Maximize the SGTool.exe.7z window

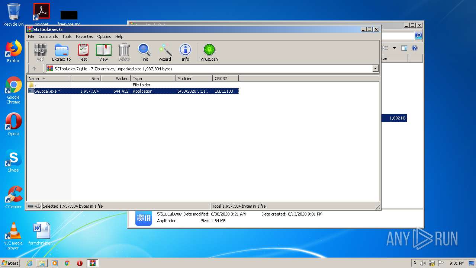pyautogui.click(x=370, y=29)
